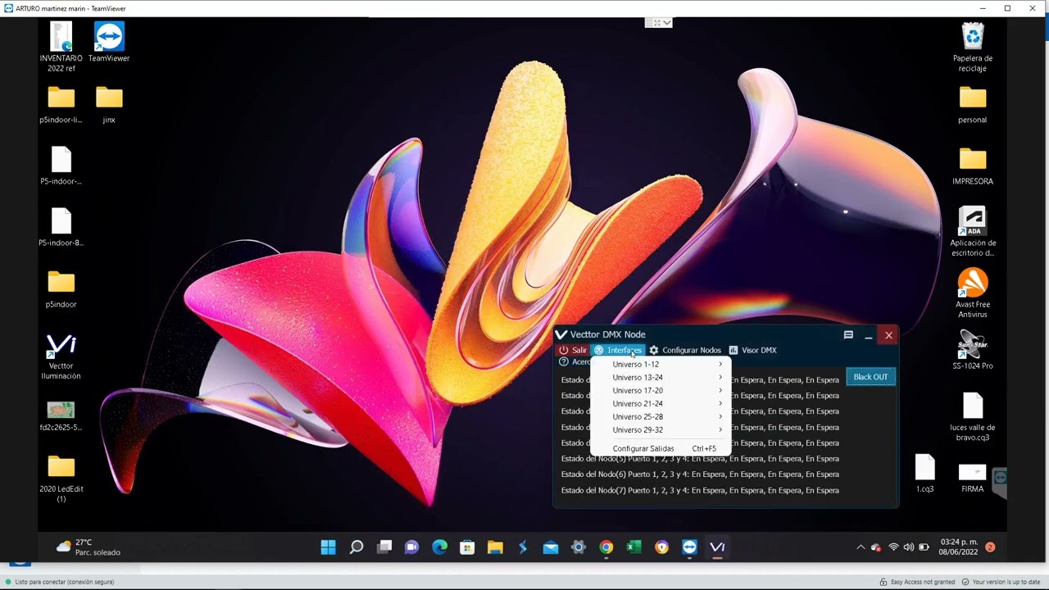Select the p5indoor folder icon

61,288
